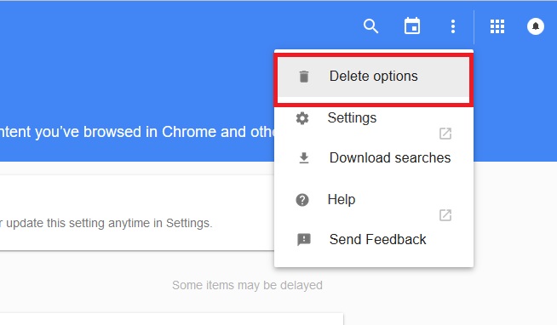Click the card mentioning update this setting

click(137, 213)
